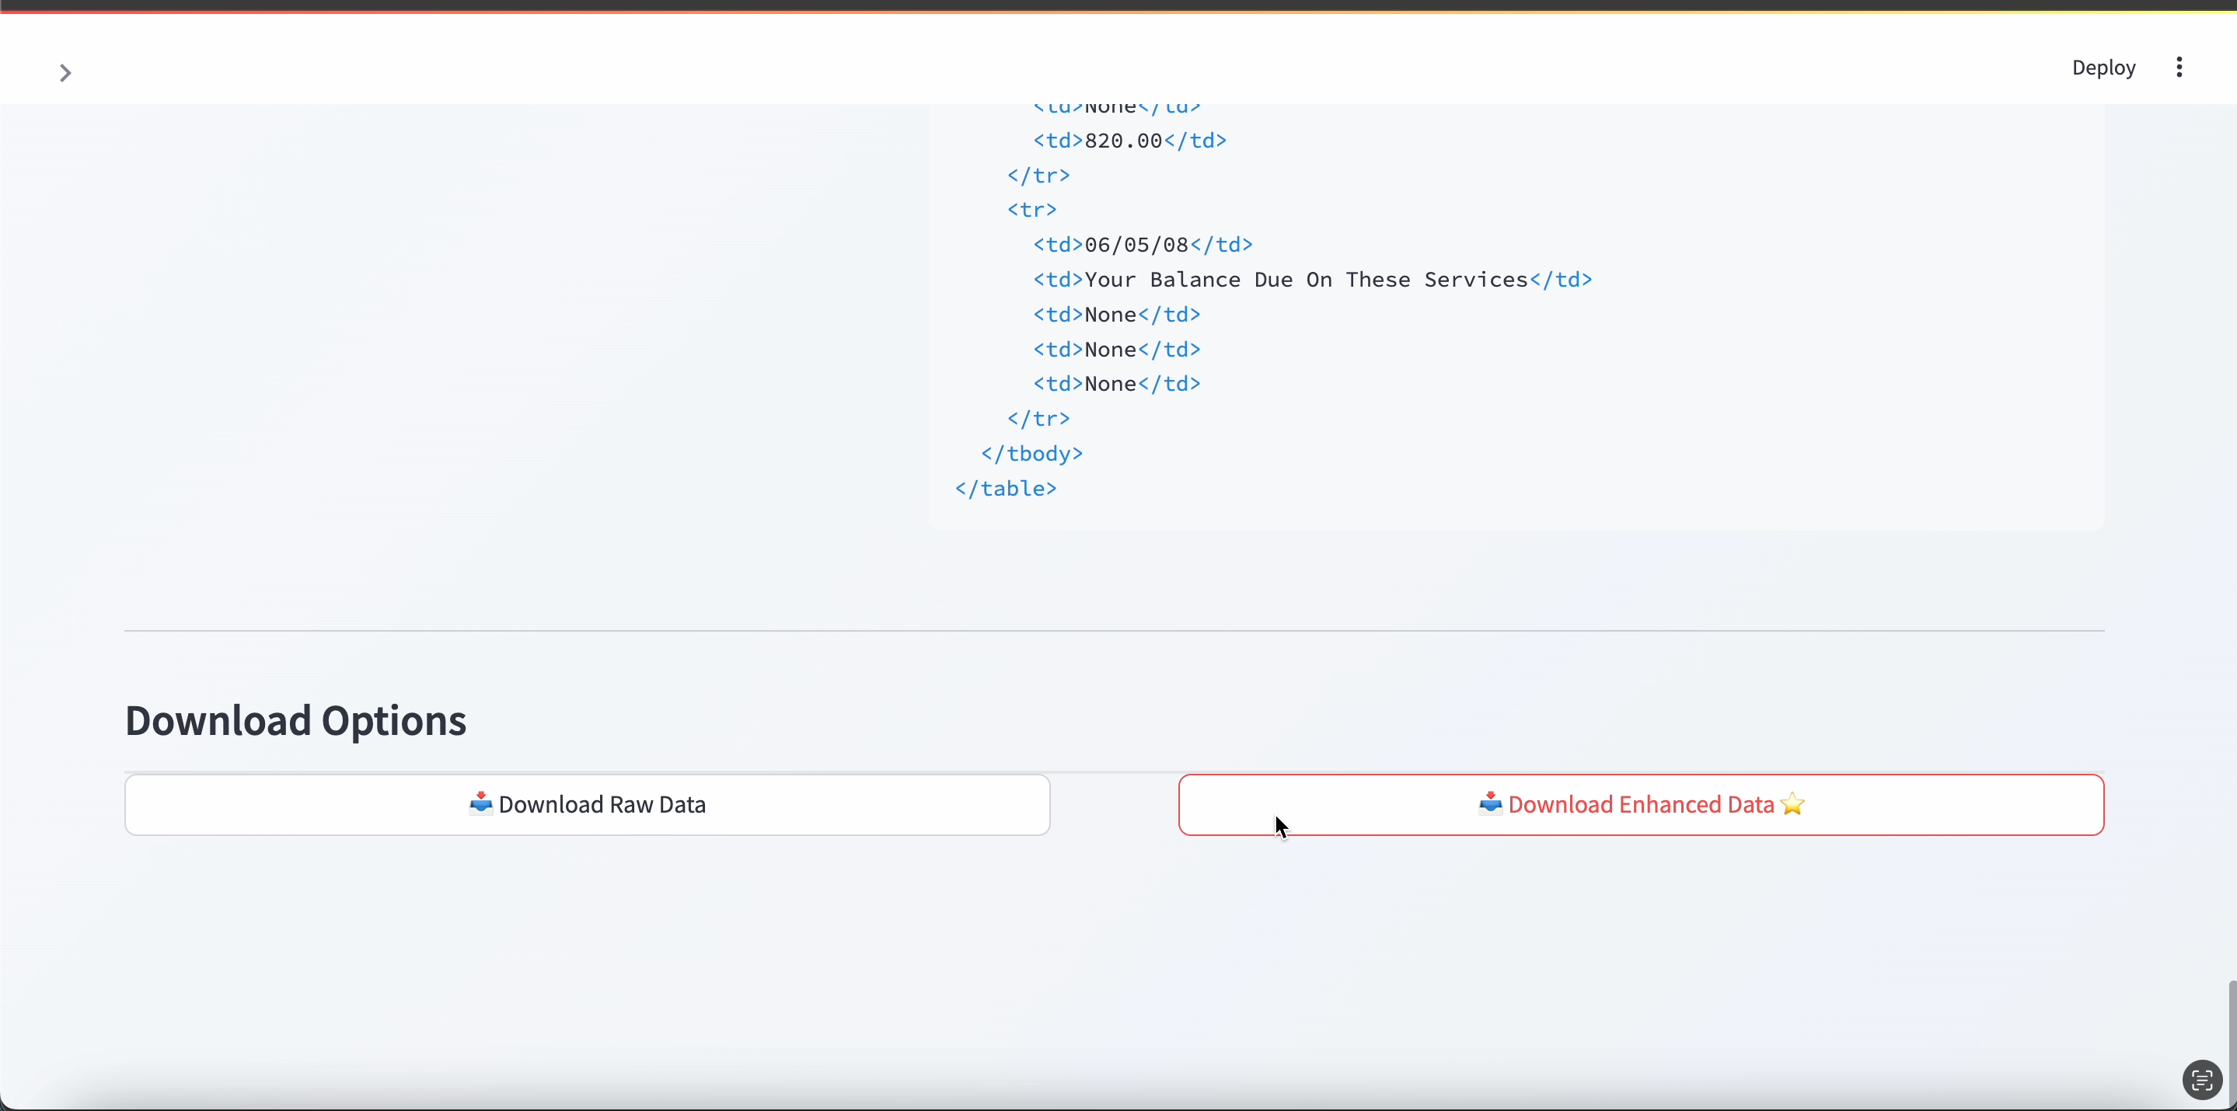Download the raw data file
This screenshot has height=1111, width=2237.
point(587,805)
